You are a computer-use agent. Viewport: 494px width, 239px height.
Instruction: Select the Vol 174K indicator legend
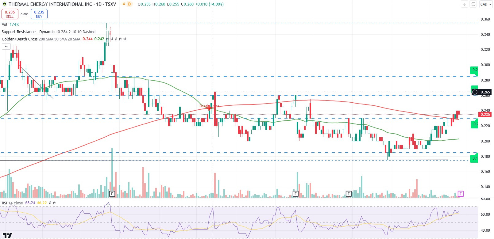(10, 24)
